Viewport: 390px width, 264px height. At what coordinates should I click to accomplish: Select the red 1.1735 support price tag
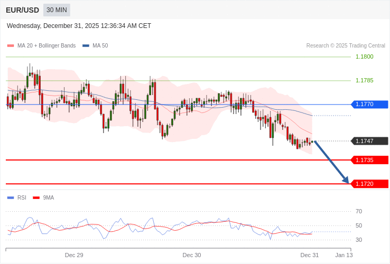369,160
